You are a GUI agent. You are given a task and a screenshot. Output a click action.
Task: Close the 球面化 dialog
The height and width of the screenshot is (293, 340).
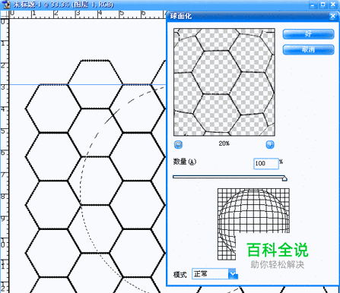click(332, 17)
